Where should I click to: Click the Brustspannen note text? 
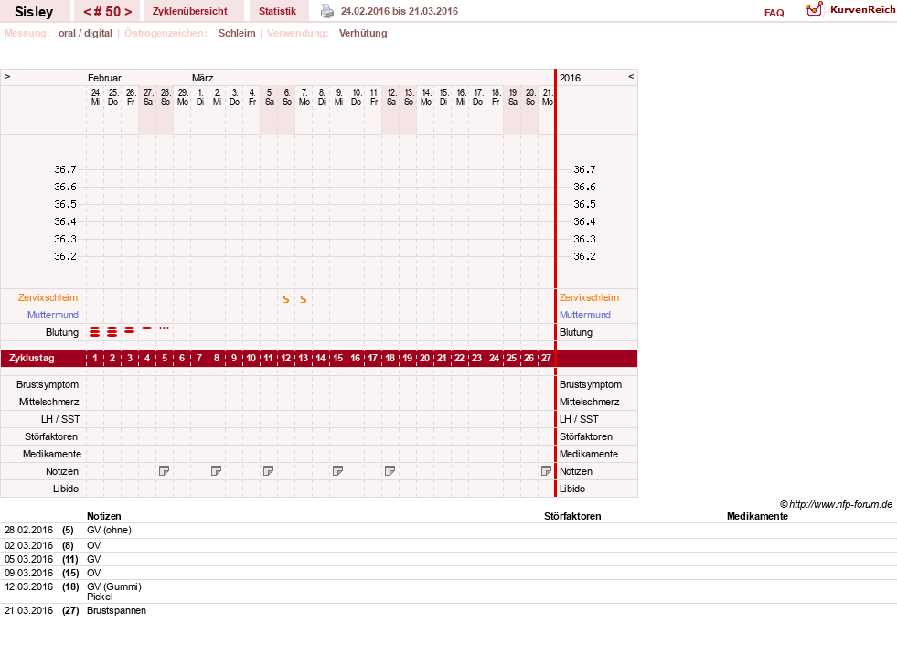(x=116, y=611)
